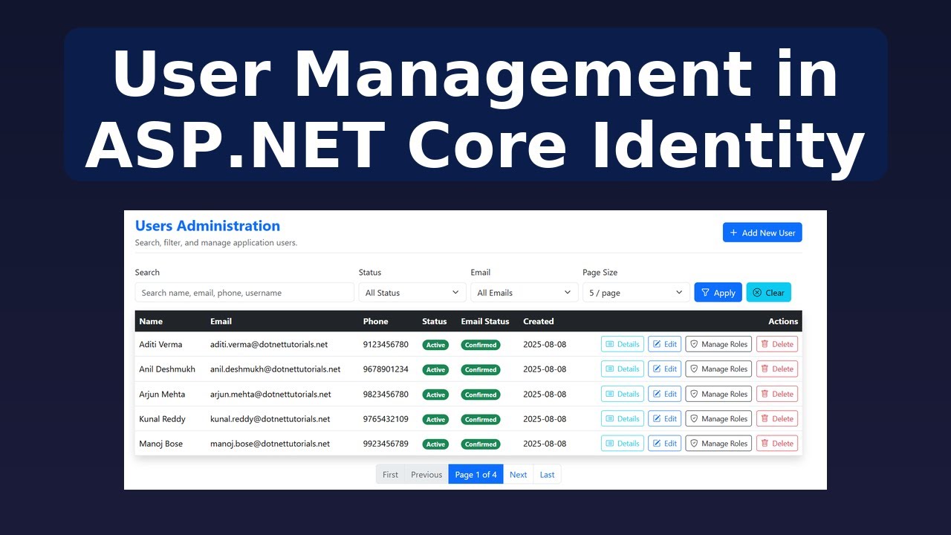Delete user Aditi Verma
951x535 pixels.
[777, 344]
